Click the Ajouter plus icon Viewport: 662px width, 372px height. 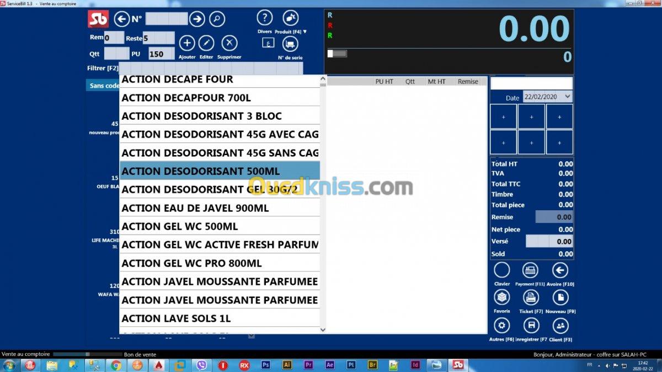pyautogui.click(x=187, y=43)
